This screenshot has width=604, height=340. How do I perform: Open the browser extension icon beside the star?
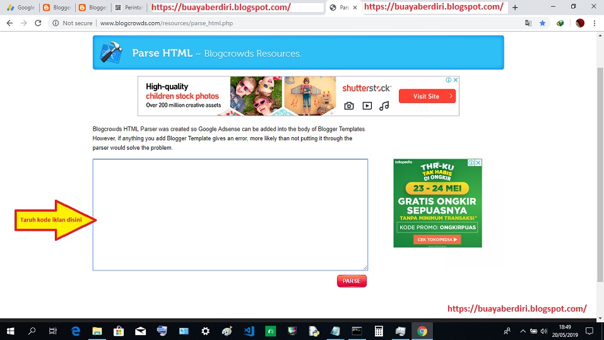(560, 23)
